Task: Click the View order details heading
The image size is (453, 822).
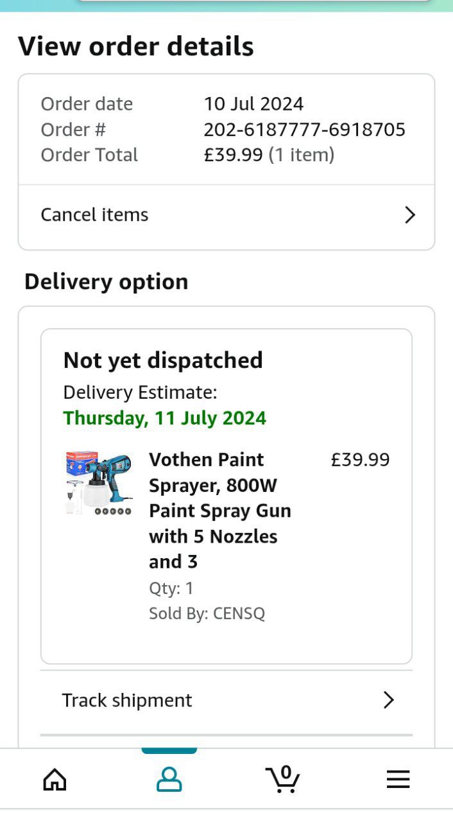Action: tap(136, 47)
